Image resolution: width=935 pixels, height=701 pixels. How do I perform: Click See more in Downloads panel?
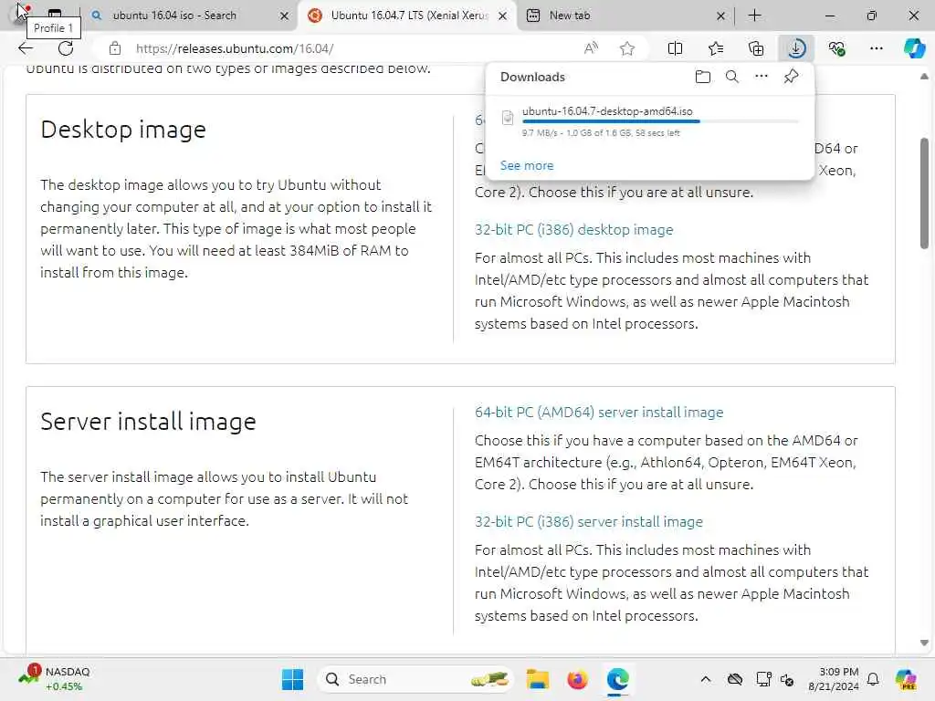527,165
